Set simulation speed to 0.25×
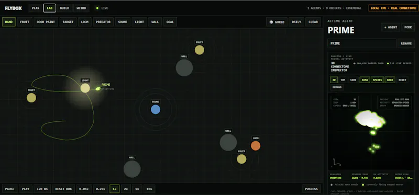419x195 pixels. (101, 189)
